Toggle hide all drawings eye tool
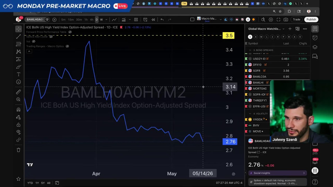 [x=18, y=132]
